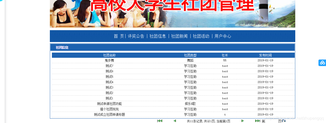Open 用户中心 navigation item
This screenshot has width=326, height=123.
click(223, 36)
